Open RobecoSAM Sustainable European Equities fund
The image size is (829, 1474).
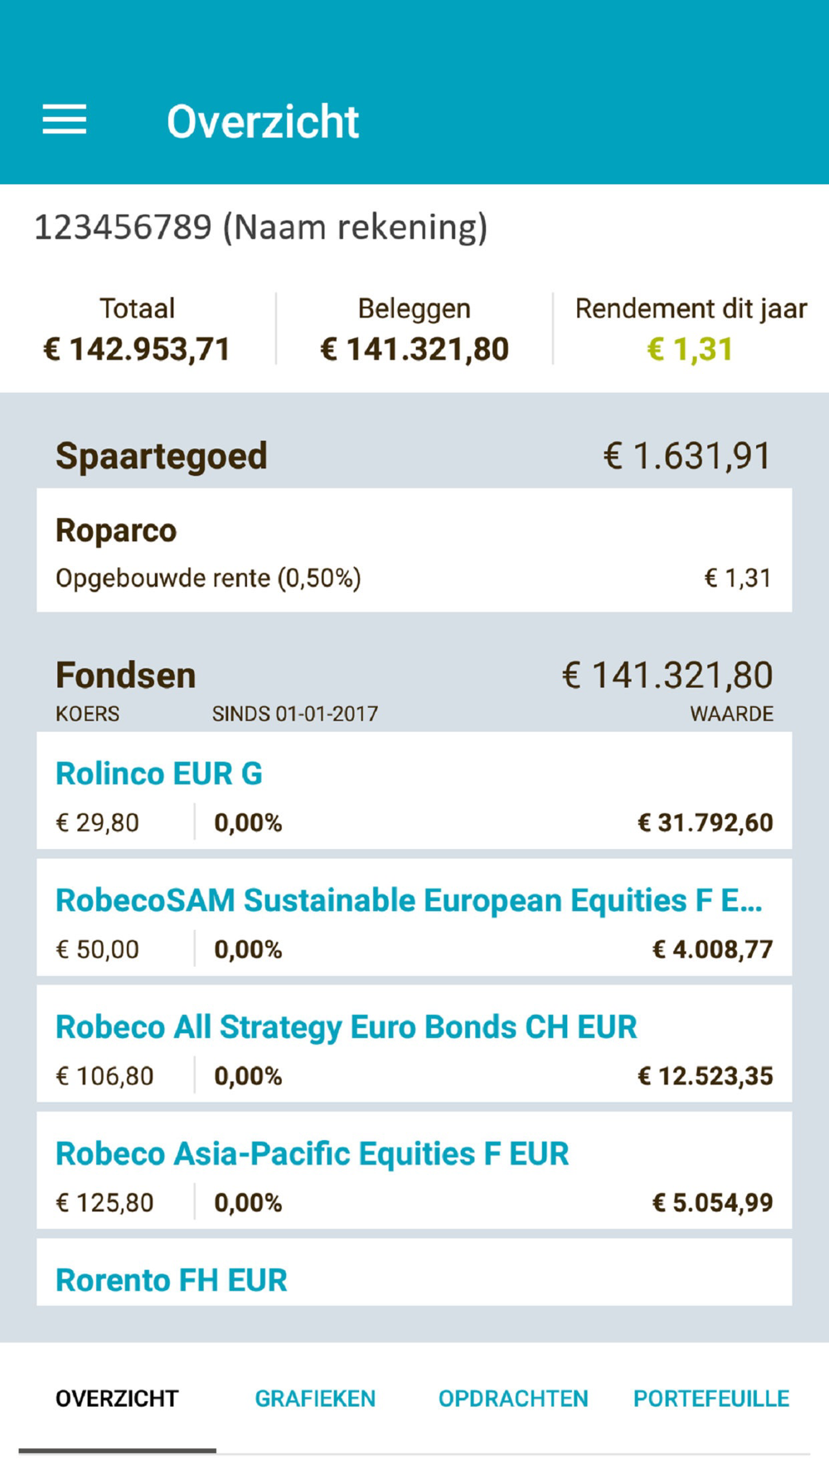(414, 918)
